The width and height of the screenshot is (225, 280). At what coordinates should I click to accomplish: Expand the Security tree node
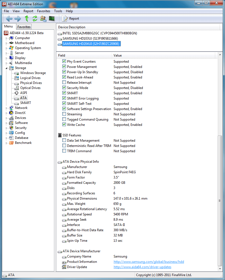click(x=7, y=128)
